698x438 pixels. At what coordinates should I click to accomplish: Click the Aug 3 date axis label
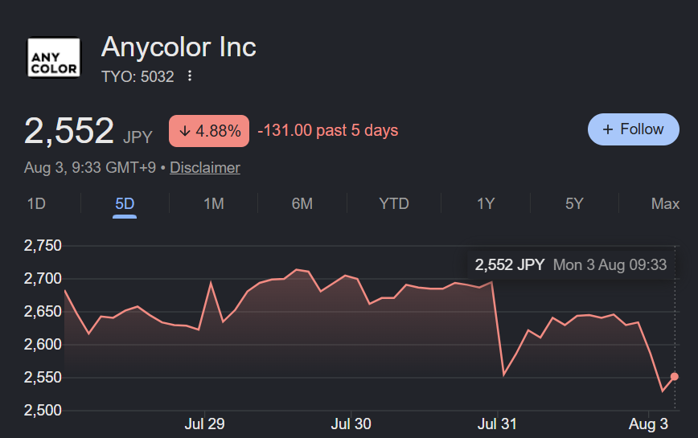tap(648, 424)
